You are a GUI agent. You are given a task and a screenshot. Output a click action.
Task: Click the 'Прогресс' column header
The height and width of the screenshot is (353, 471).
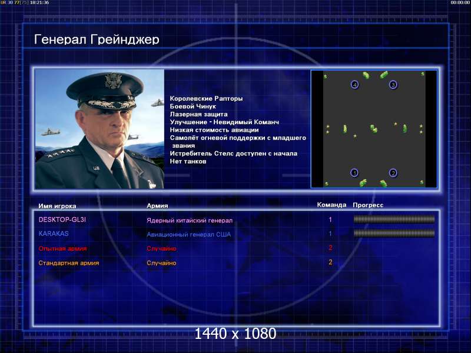click(x=368, y=205)
